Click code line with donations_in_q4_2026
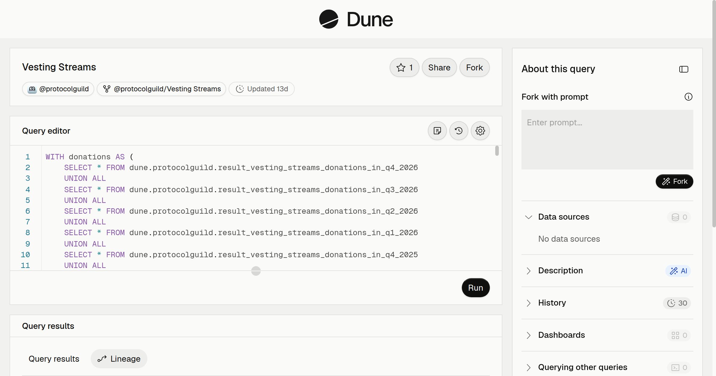The image size is (716, 376). 241,167
